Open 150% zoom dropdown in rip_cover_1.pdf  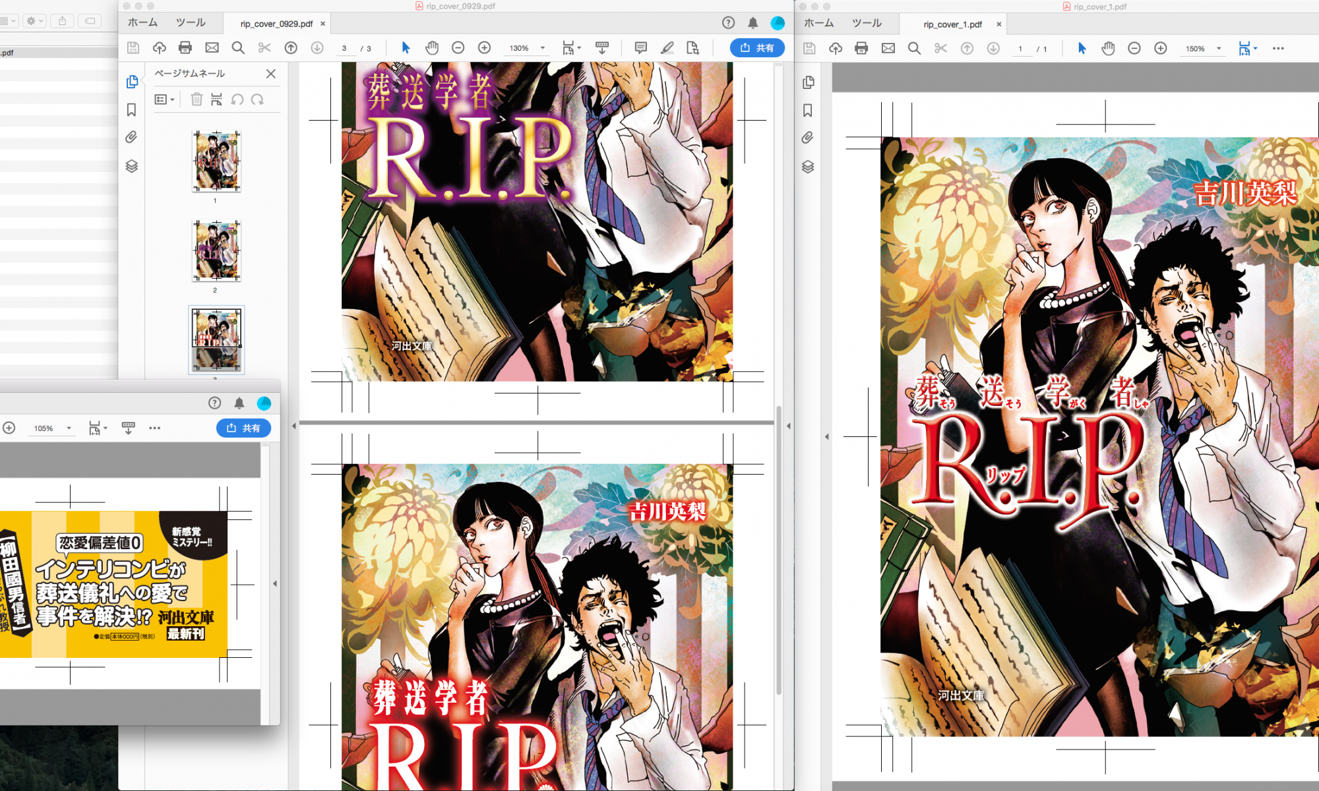[1219, 48]
